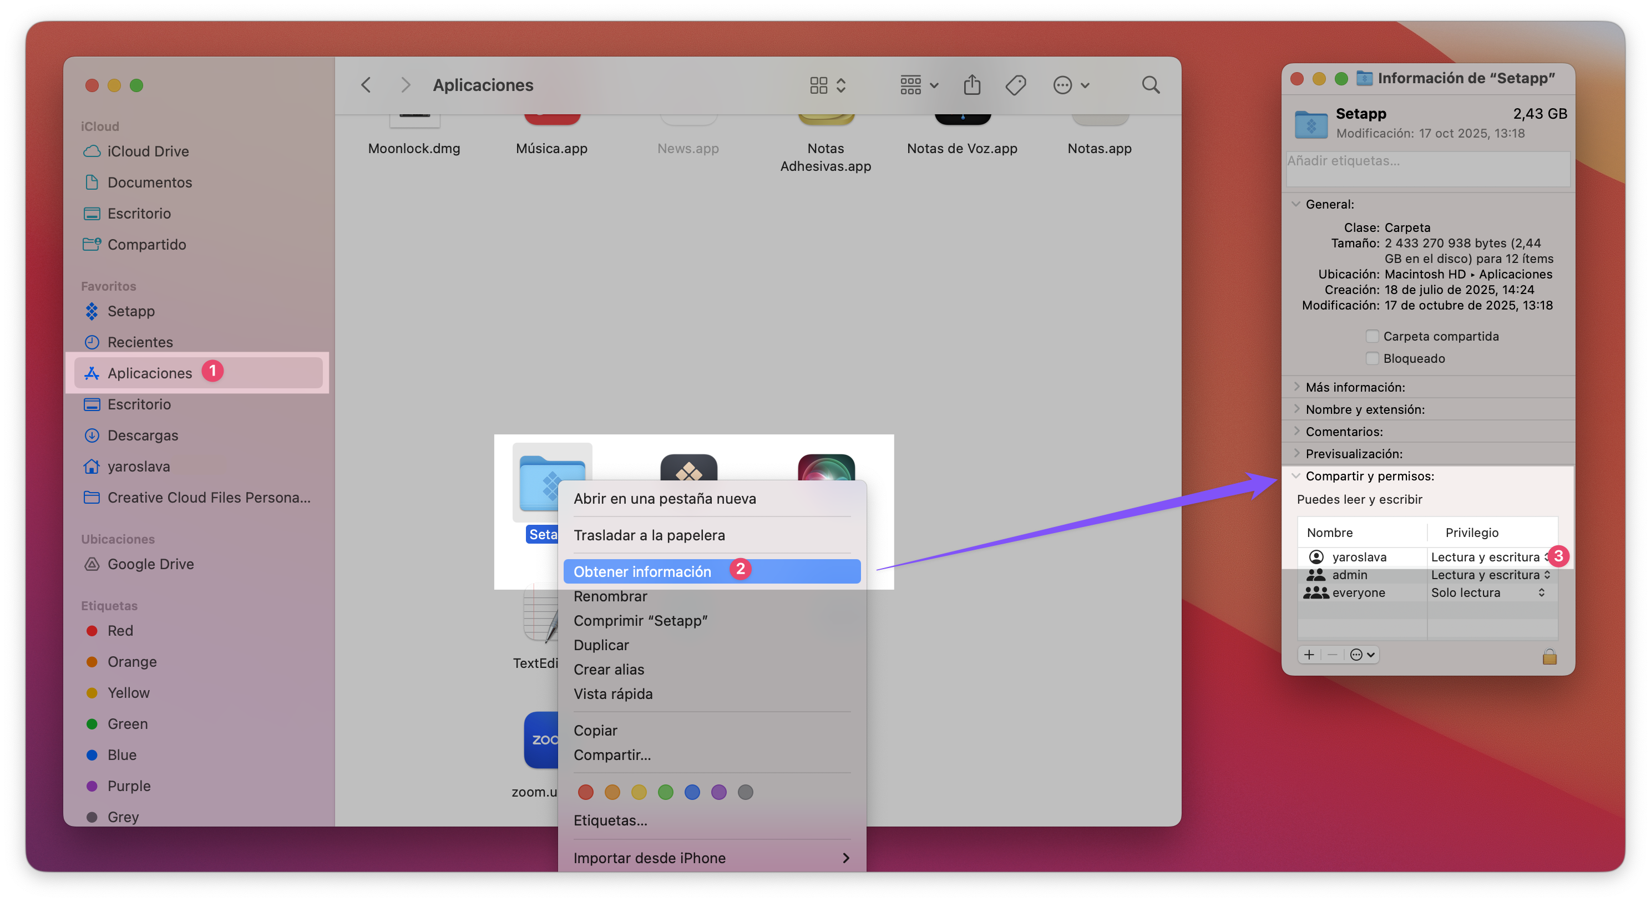Select the Blue tag in sidebar
The image size is (1651, 902).
197,755
